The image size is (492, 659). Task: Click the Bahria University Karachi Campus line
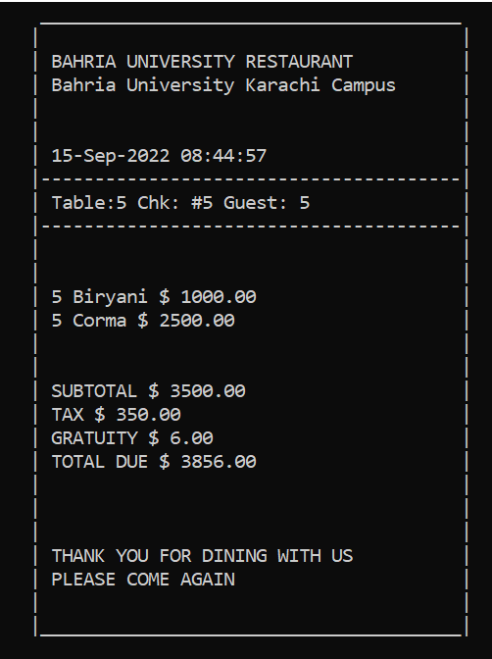click(223, 85)
